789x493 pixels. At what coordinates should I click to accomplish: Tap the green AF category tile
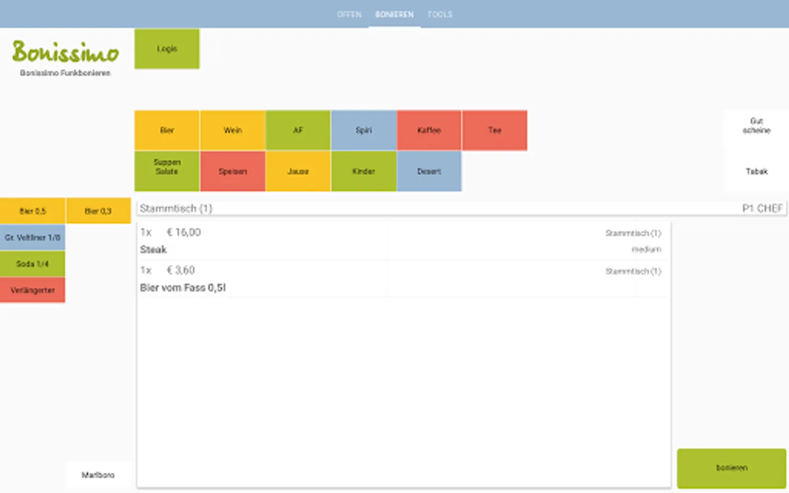298,130
